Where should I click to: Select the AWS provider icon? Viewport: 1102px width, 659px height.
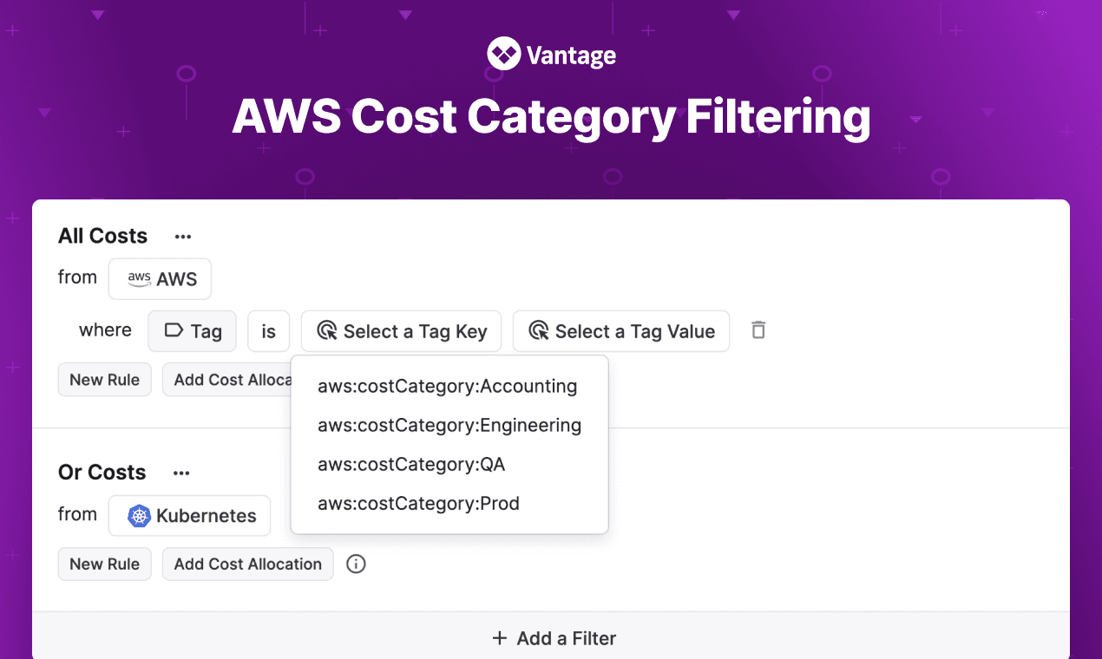140,278
